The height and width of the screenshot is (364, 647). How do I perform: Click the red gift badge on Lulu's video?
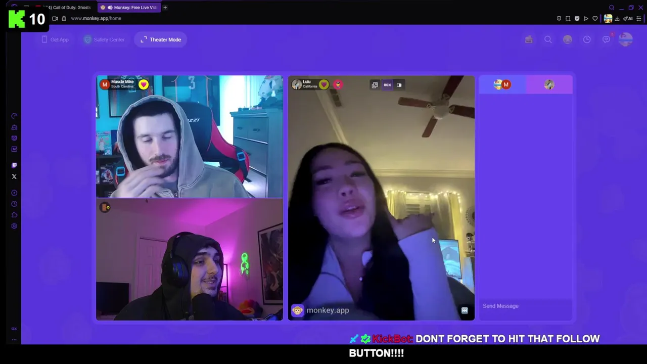point(338,84)
